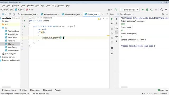This screenshot has height=95, width=169.
Task: Collapse all icon in Project panel toolbar
Action: [x=19, y=14]
